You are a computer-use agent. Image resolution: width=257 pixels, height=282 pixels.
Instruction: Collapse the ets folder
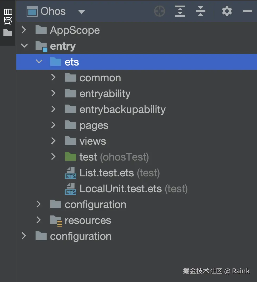coord(39,62)
